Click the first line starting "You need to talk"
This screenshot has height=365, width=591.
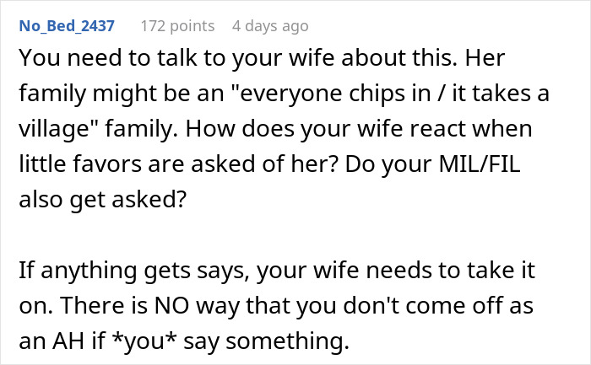click(x=262, y=58)
